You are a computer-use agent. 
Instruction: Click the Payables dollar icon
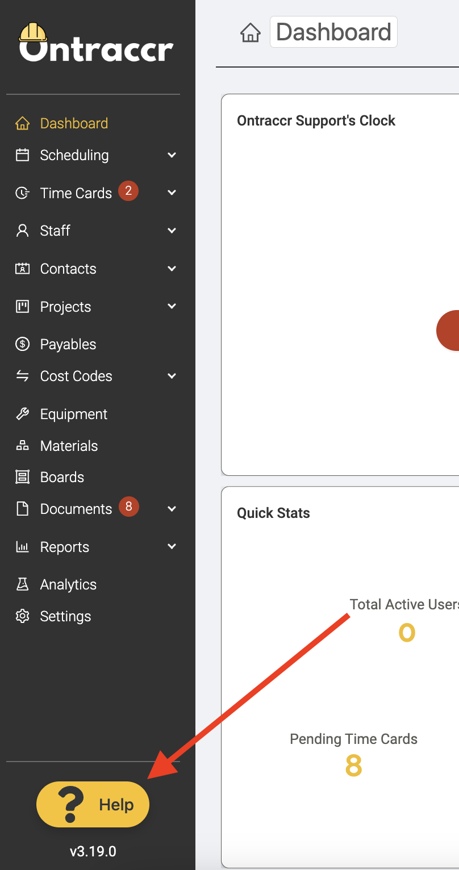pyautogui.click(x=22, y=344)
